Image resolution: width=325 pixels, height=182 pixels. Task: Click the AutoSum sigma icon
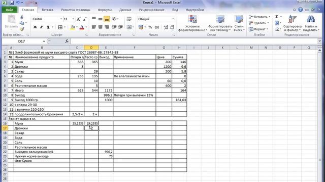pyautogui.click(x=277, y=17)
